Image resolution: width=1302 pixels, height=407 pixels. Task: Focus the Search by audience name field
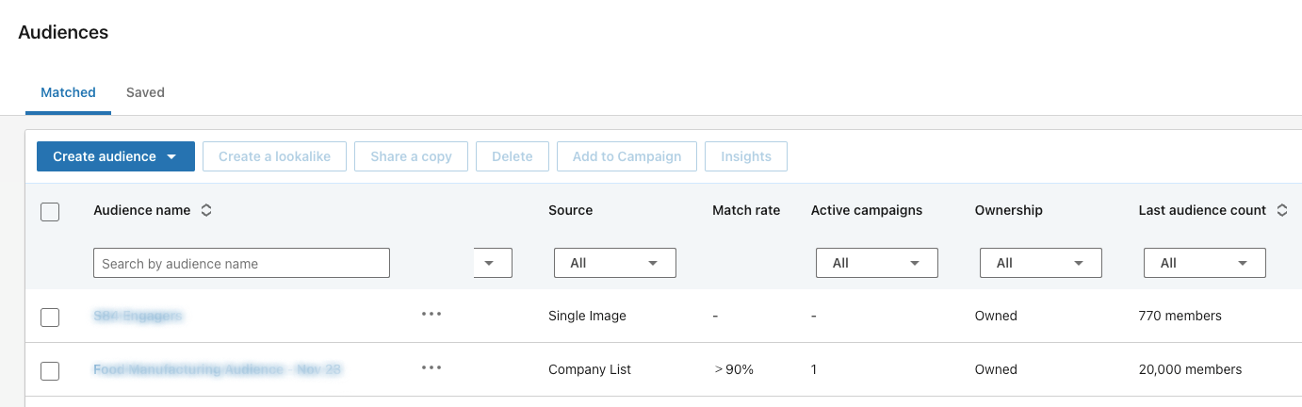pos(241,264)
